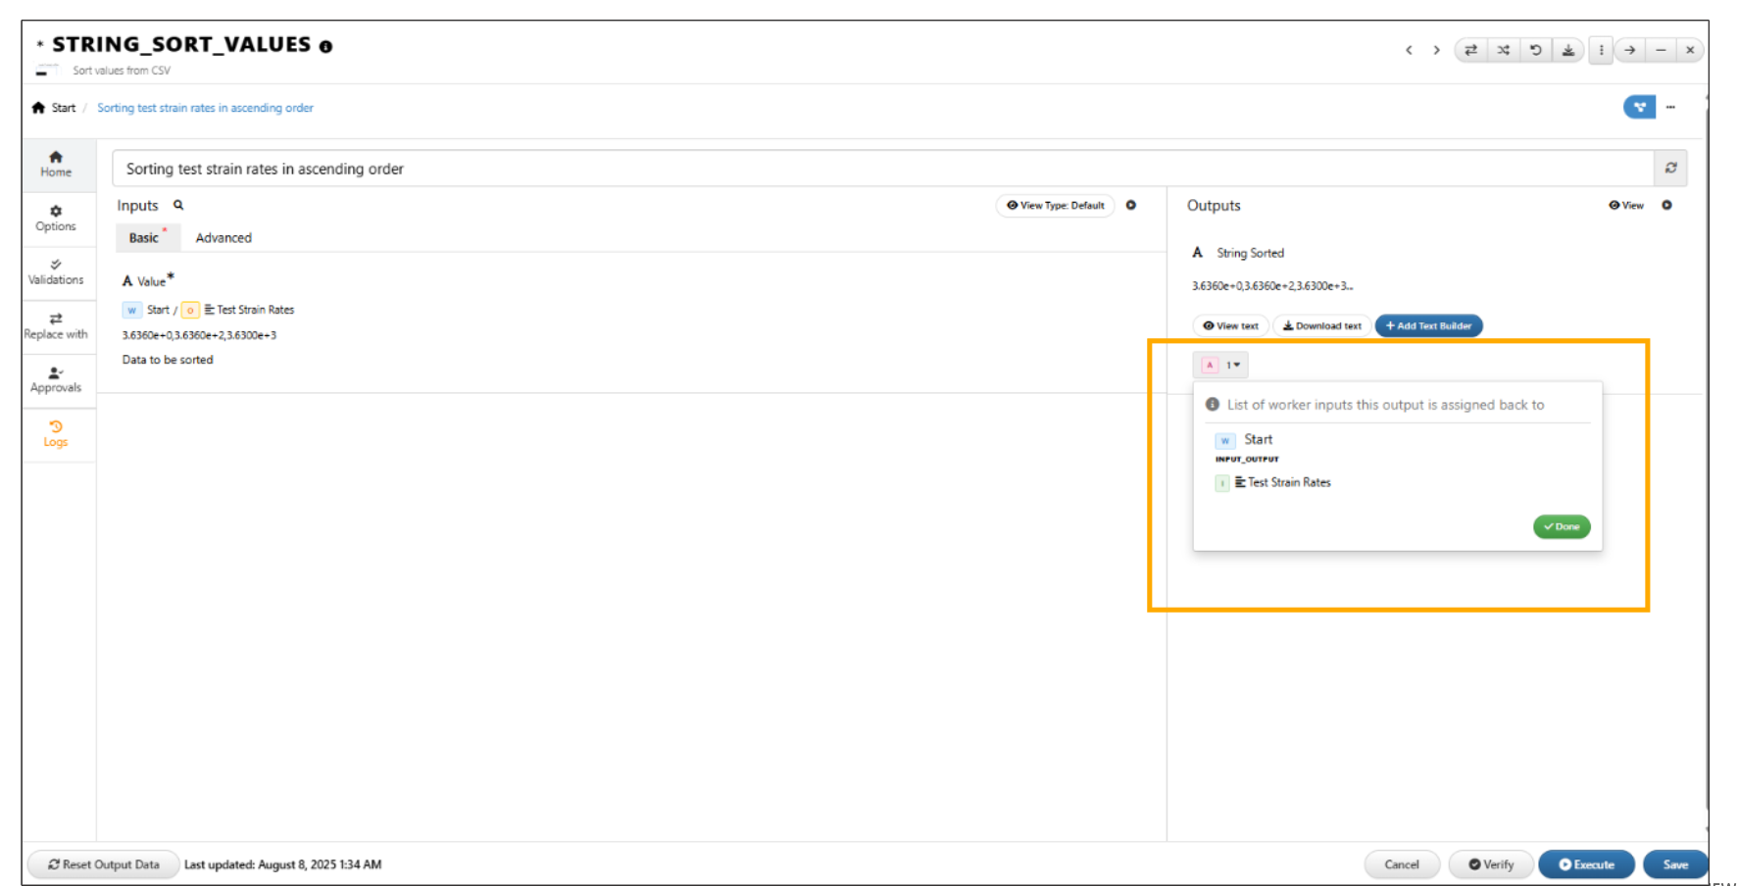Click the blue Execute button

(1585, 864)
